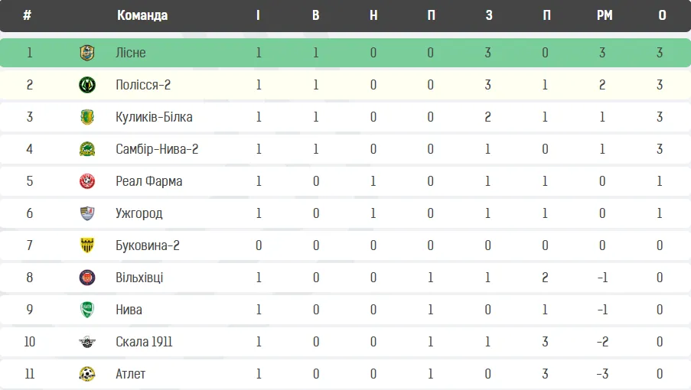Open the Лісне team name link
Screen dimensions: 691x390
tap(130, 53)
